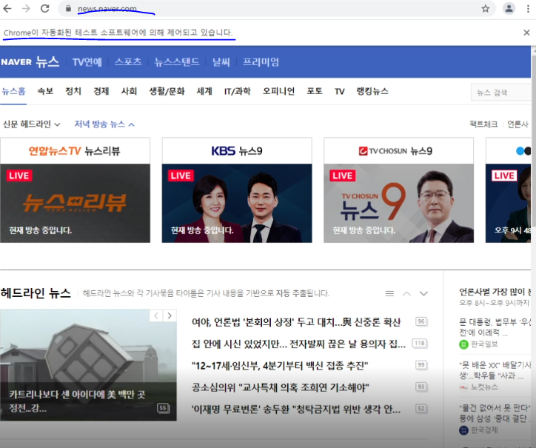Open the 팩트체크 link
The image size is (536, 448).
(483, 124)
